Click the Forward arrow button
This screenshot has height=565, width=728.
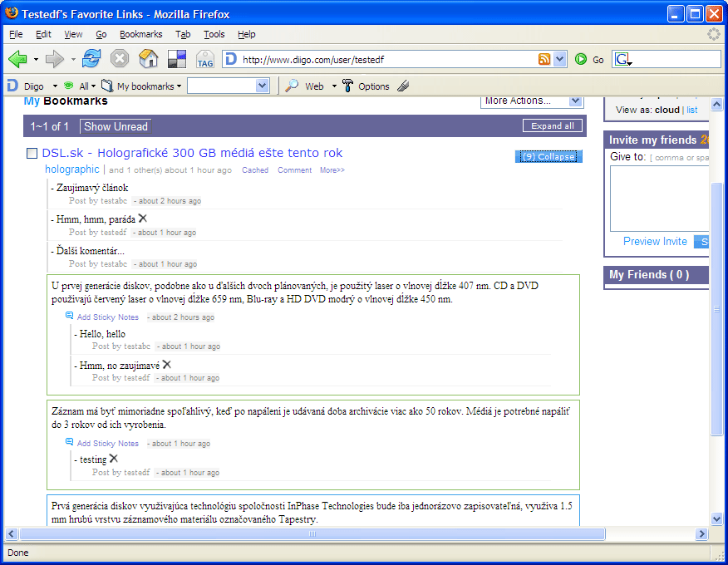55,59
